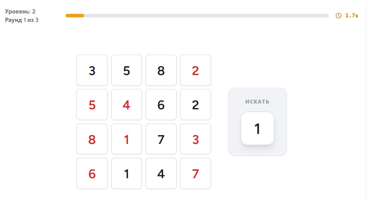Tap the red 4 tile
Image resolution: width=368 pixels, height=204 pixels.
click(127, 105)
